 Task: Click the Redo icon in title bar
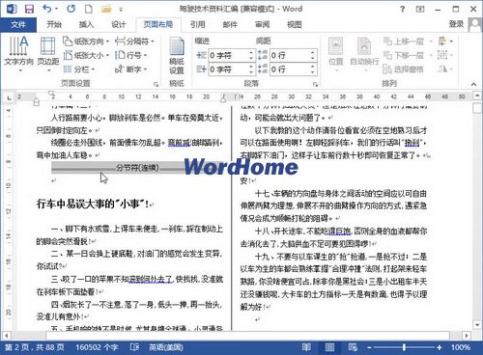click(71, 9)
